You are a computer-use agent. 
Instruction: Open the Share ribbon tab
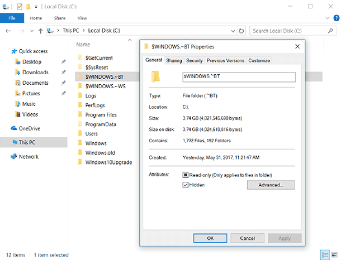click(x=60, y=18)
